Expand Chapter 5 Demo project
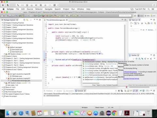 click(x=2, y=56)
